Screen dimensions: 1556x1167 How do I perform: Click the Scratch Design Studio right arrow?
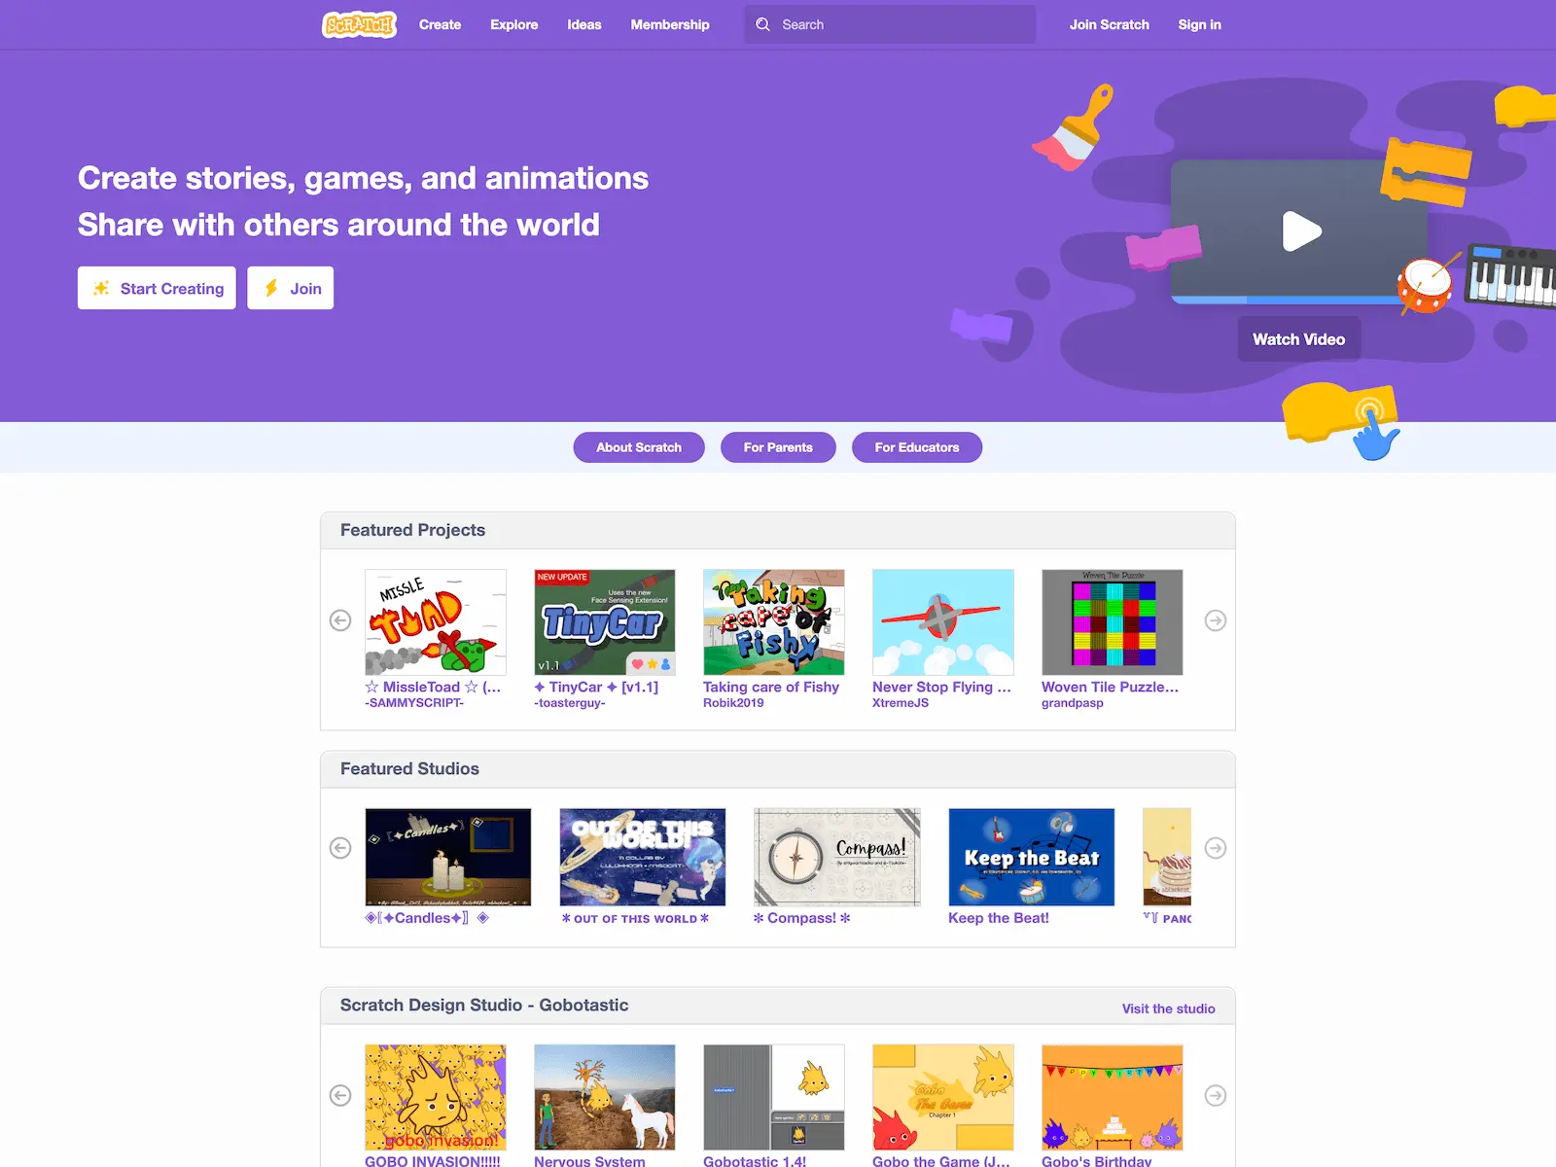1215,1094
